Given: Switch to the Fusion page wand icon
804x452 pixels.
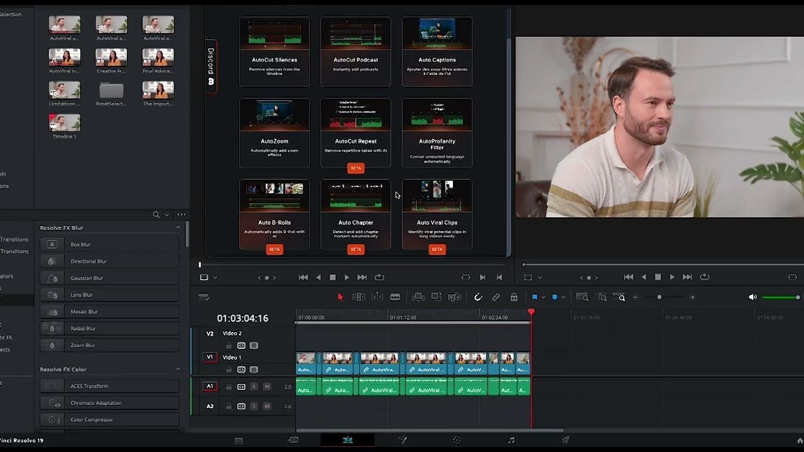Looking at the screenshot, I should [403, 440].
